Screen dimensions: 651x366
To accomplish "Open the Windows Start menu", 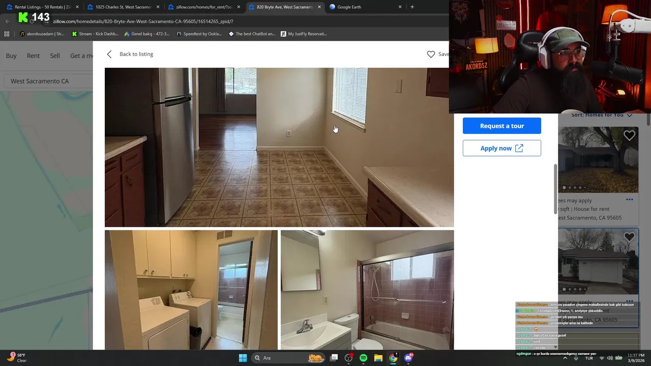I will tap(243, 358).
